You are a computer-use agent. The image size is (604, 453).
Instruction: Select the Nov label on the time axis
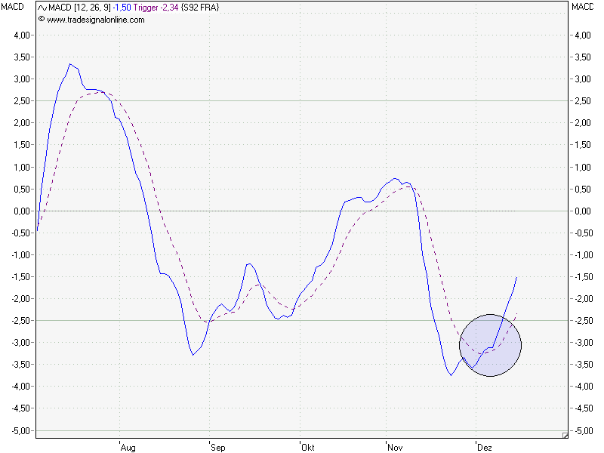[396, 447]
